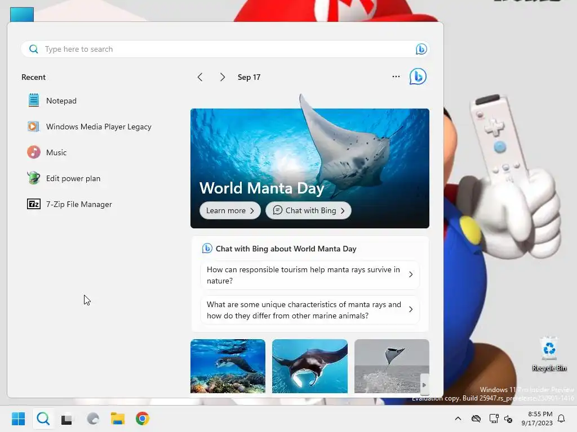Expand chevron of the responsible tourism question
The height and width of the screenshot is (432, 577).
(411, 274)
